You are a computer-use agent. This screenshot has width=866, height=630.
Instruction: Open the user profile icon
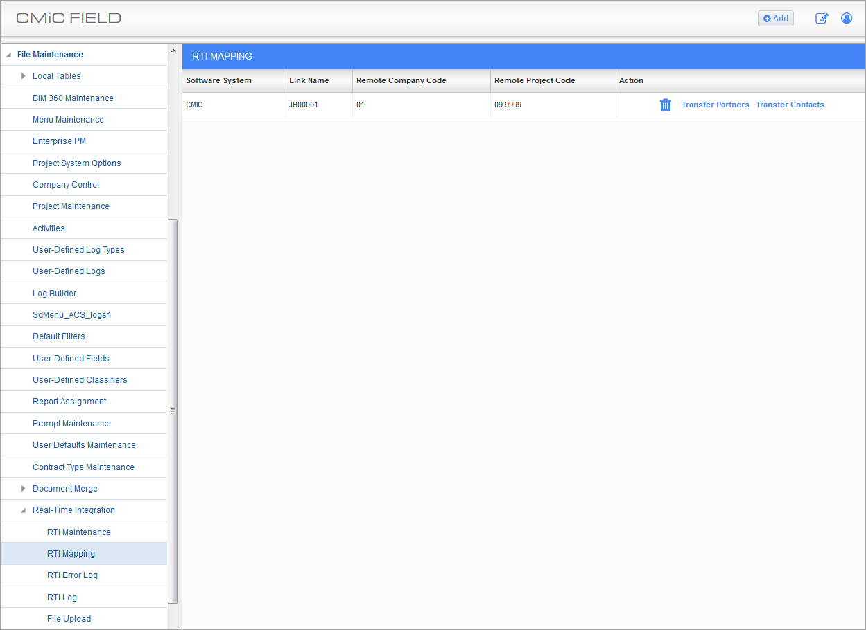pos(847,19)
